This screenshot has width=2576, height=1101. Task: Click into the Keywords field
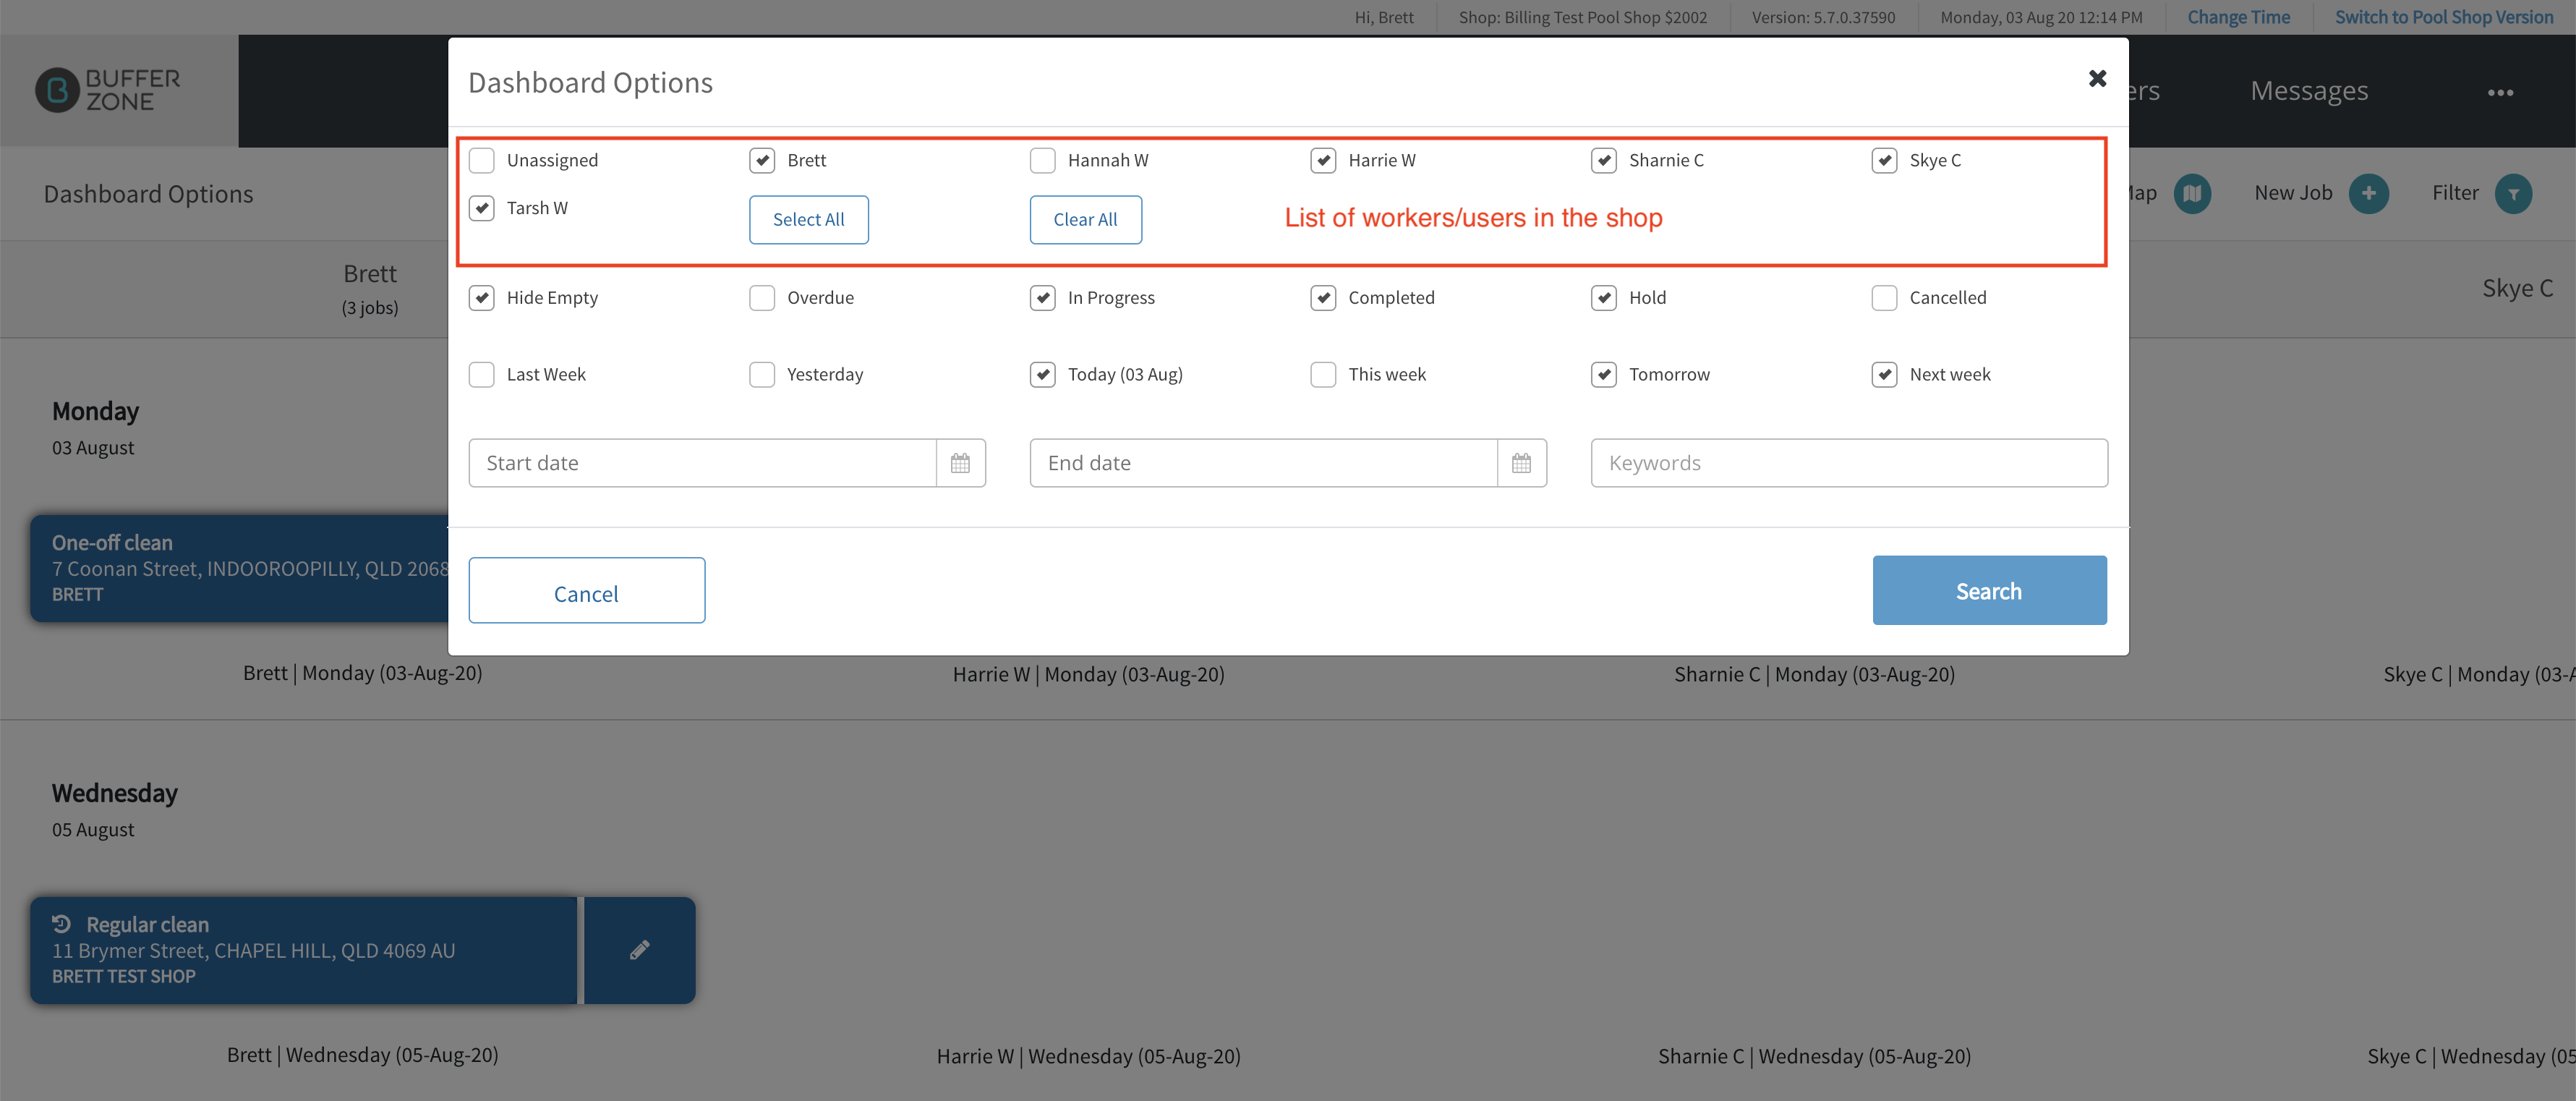[x=1849, y=463]
